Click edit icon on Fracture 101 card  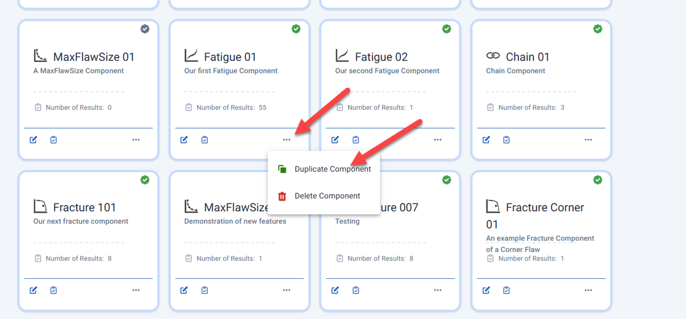[x=34, y=290]
